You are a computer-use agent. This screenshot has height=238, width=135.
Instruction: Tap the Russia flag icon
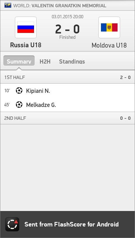click(x=26, y=27)
